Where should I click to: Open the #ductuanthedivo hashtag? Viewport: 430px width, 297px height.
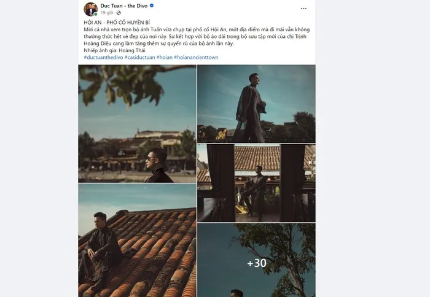103,57
